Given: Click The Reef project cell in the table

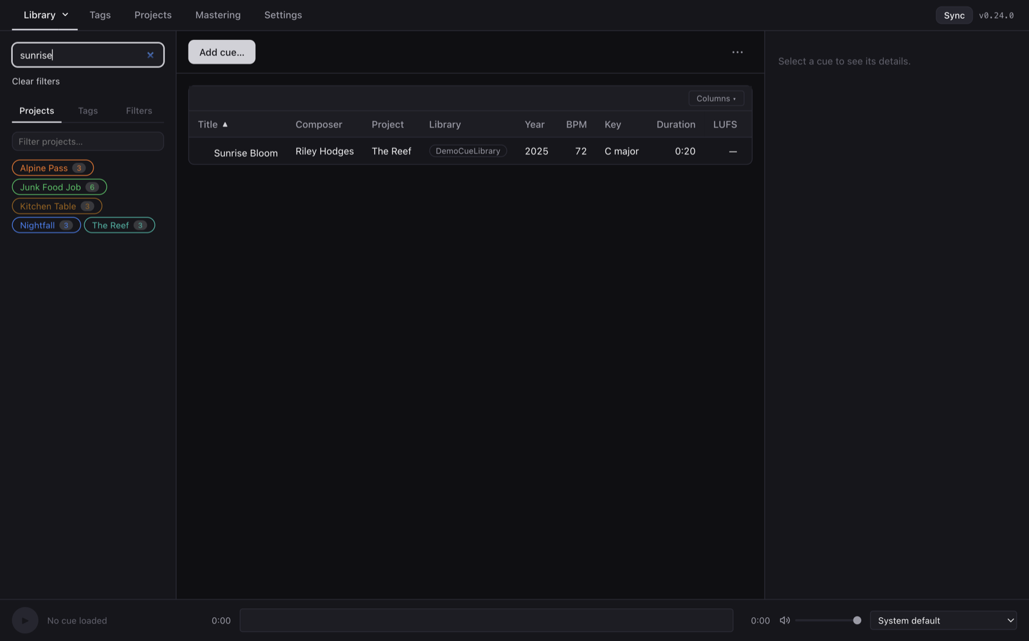Looking at the screenshot, I should pyautogui.click(x=391, y=151).
